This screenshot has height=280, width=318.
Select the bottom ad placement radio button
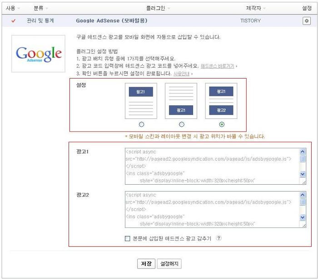(182, 124)
